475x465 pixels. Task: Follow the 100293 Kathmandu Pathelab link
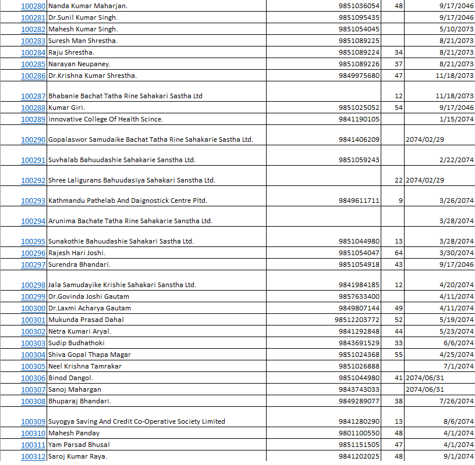pos(33,201)
